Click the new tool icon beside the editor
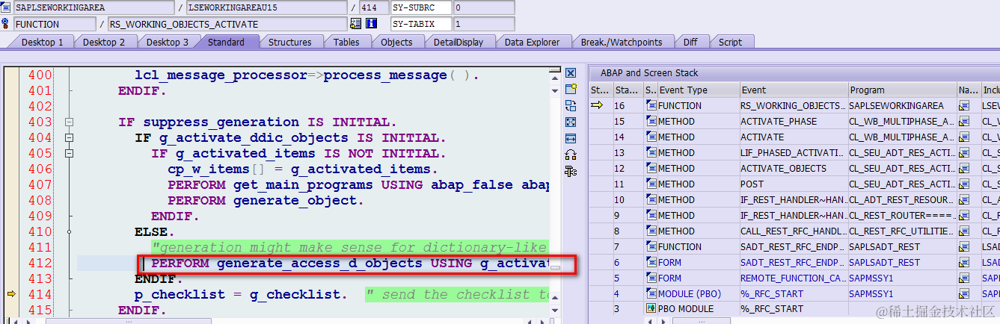This screenshot has width=1000, height=324. [x=571, y=90]
